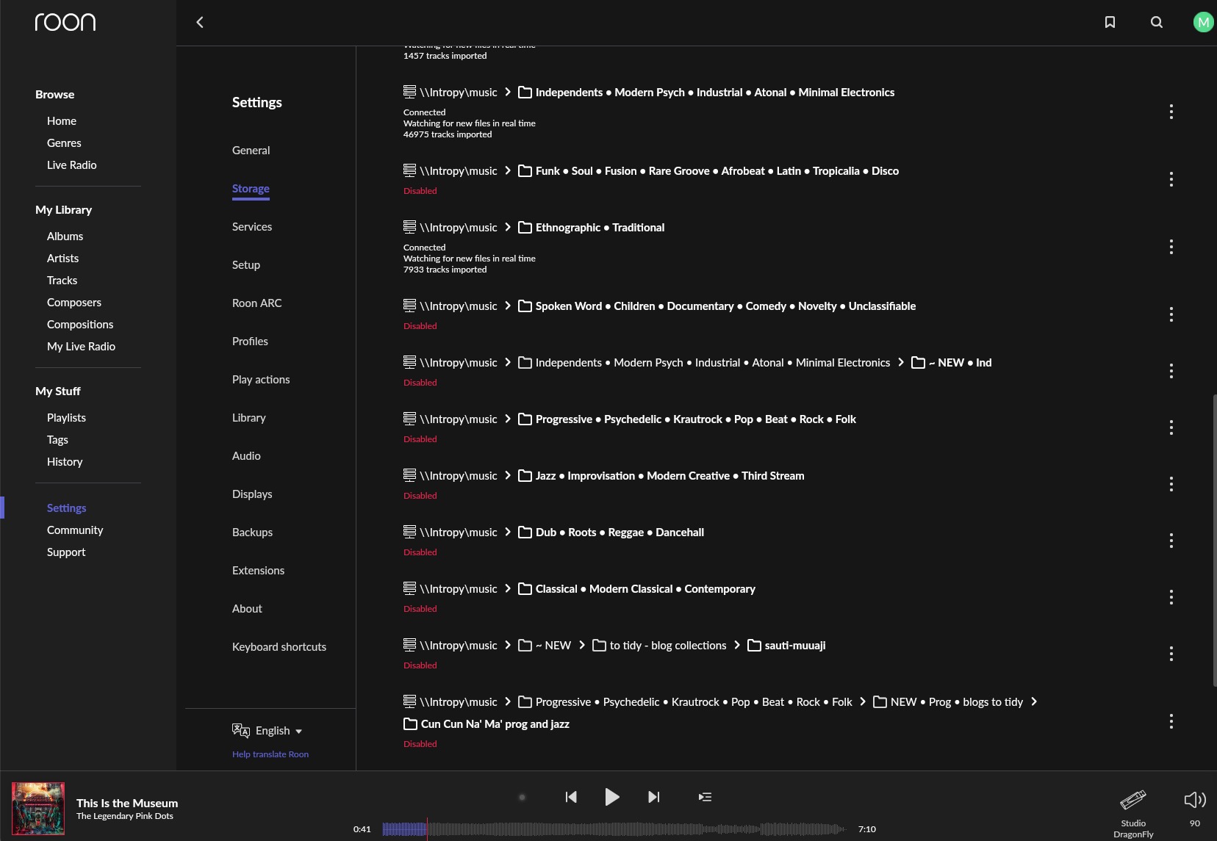Open options menu for Dub Roots Reggae folder
This screenshot has height=841, width=1217.
point(1171,541)
